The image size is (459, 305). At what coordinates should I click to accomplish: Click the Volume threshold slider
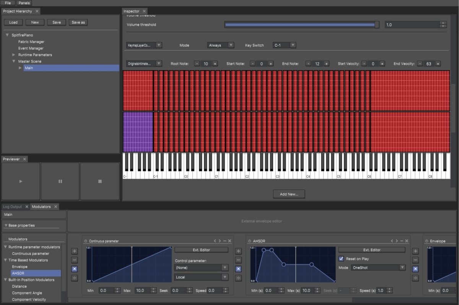click(301, 24)
